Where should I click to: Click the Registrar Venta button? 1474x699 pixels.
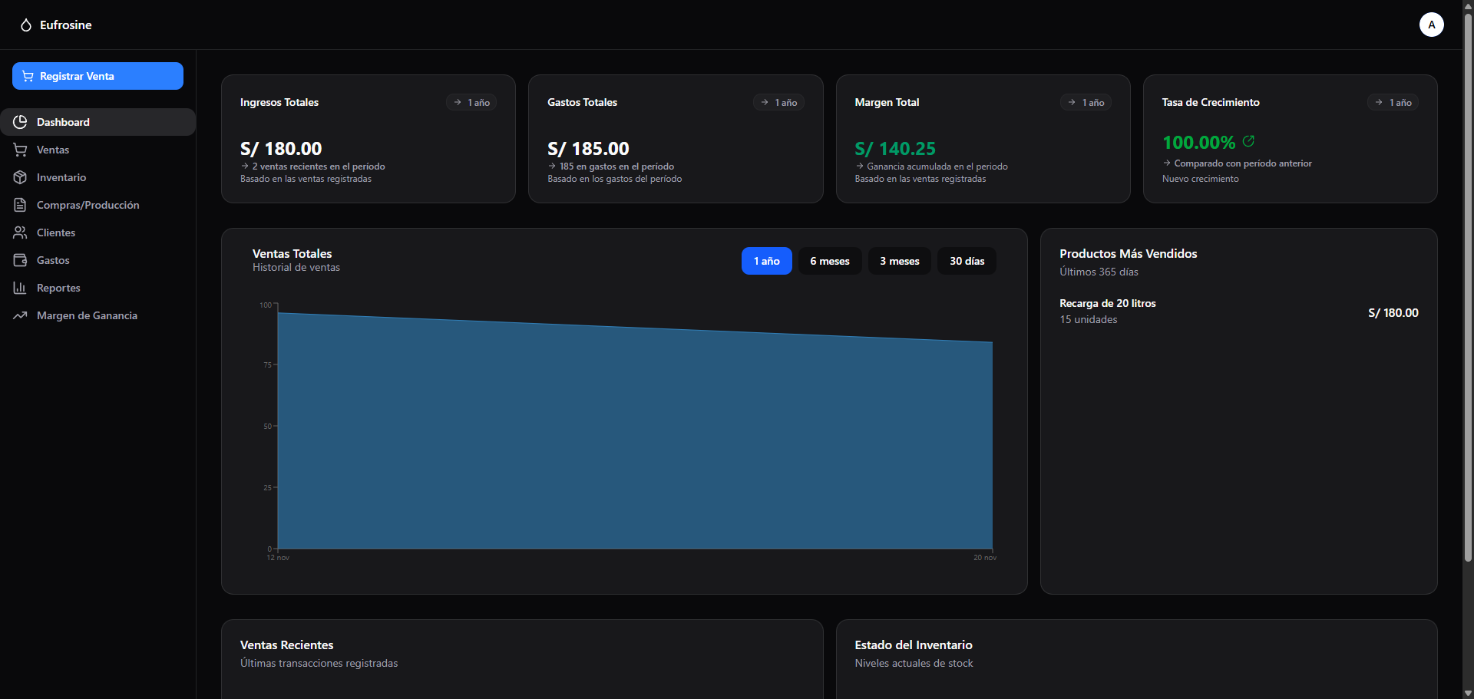[x=97, y=76]
